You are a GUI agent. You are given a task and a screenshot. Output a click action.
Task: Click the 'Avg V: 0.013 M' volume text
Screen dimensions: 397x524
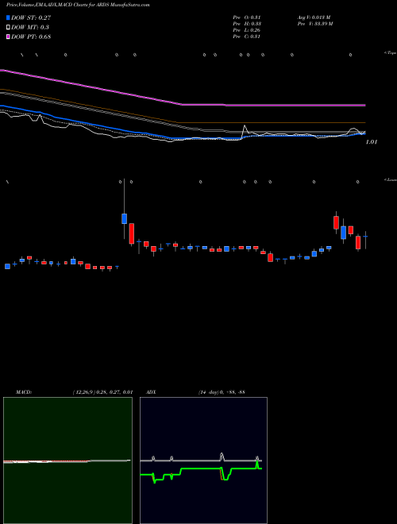[x=314, y=17]
